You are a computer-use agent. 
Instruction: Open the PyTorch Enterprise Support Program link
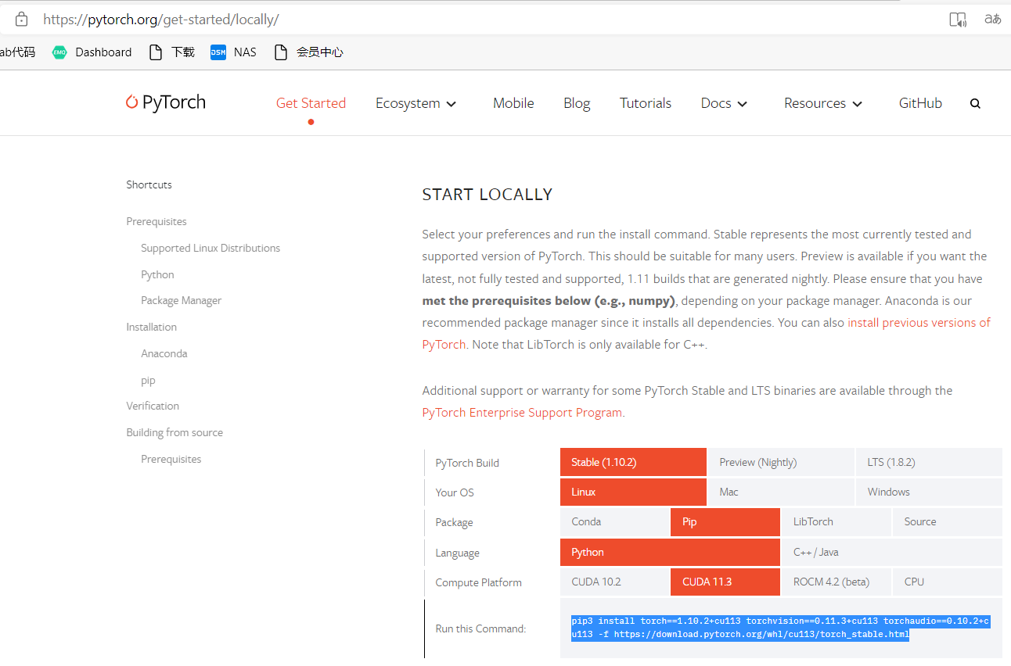(x=521, y=412)
